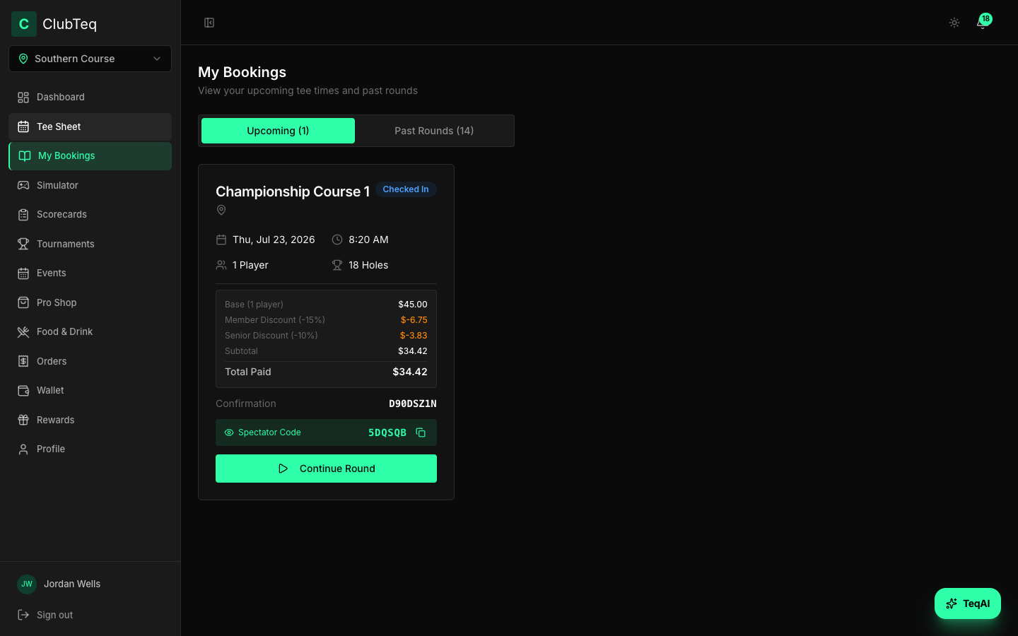Click the Orders receipt icon
The height and width of the screenshot is (636, 1018).
coord(23,361)
